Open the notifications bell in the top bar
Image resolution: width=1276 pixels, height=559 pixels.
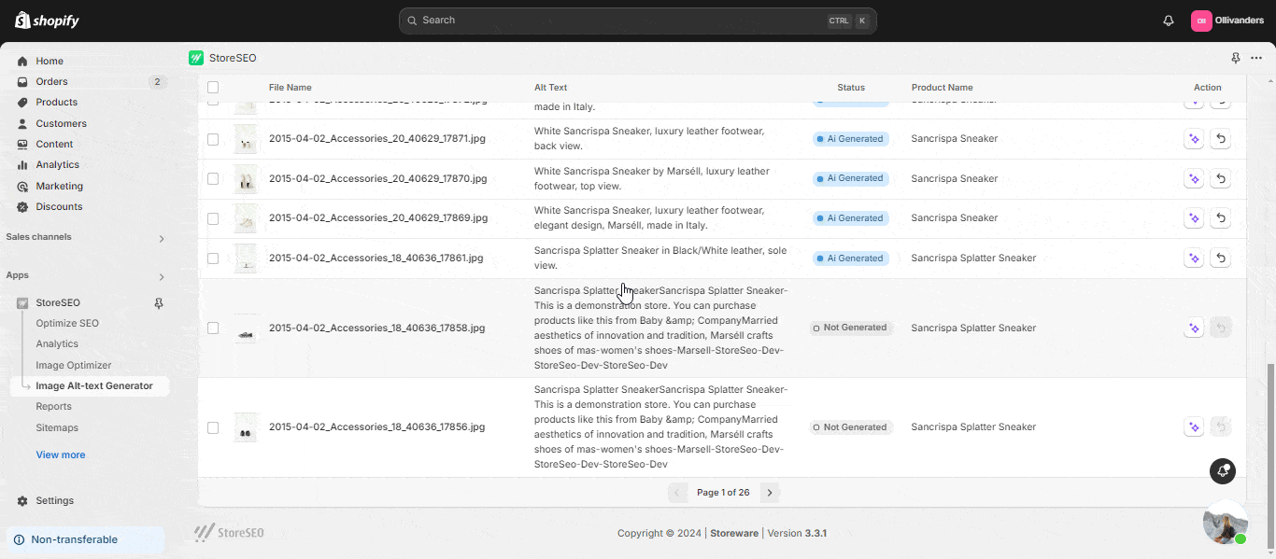1169,21
